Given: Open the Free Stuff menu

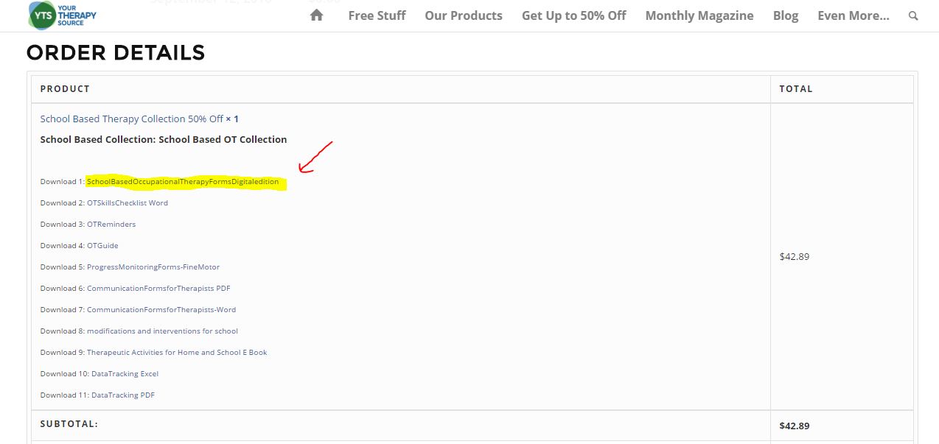Looking at the screenshot, I should point(377,15).
